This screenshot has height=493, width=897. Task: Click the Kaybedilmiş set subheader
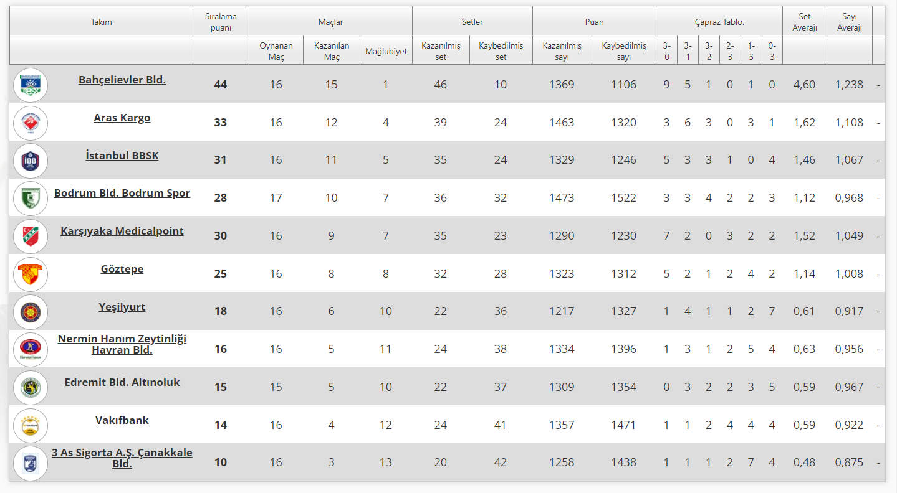tap(501, 51)
